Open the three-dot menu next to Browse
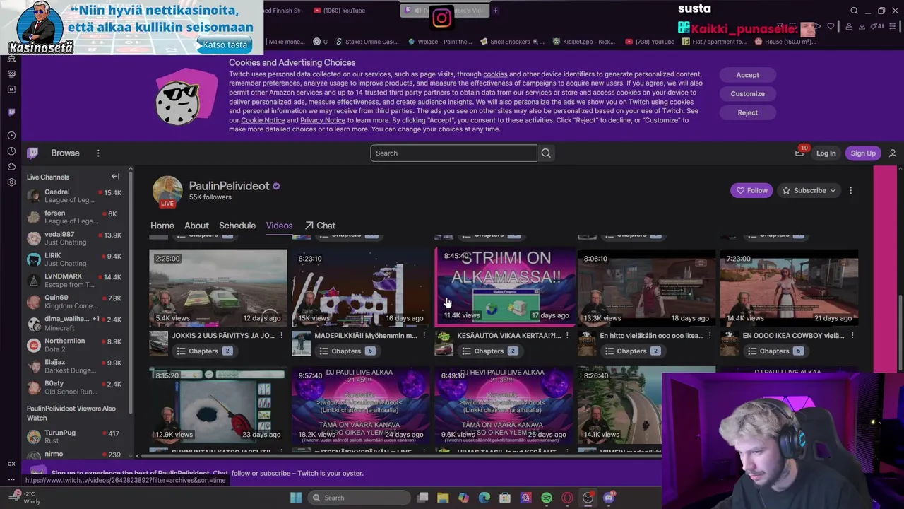 point(98,153)
